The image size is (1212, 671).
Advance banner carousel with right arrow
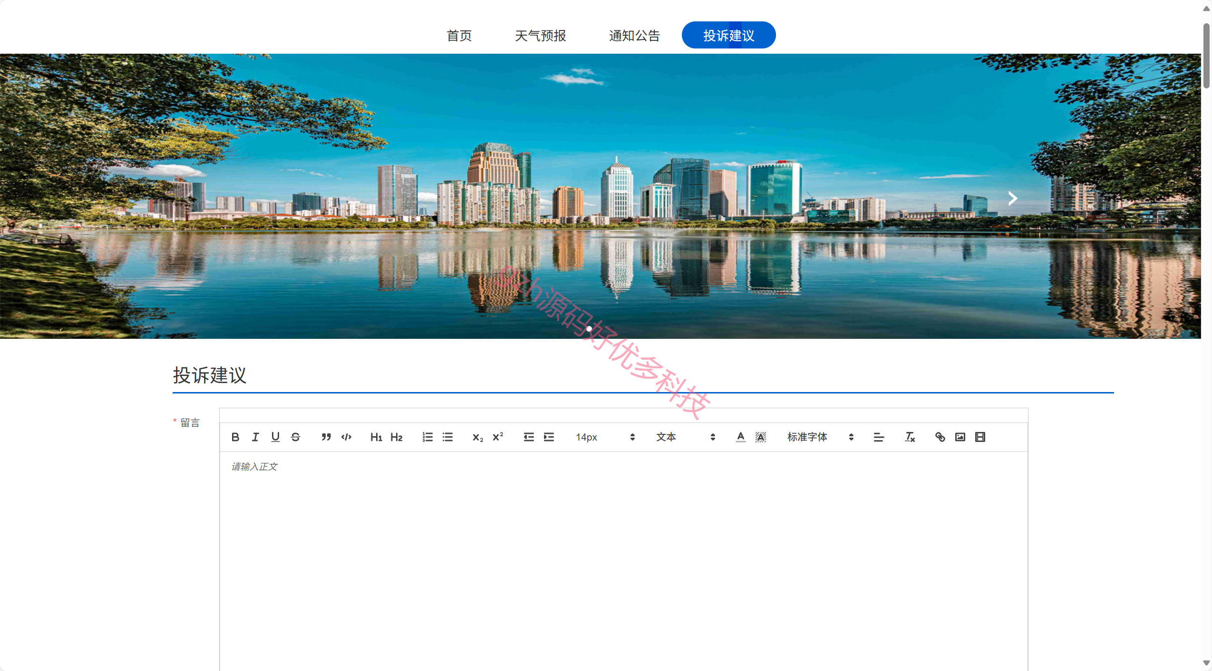click(1013, 198)
